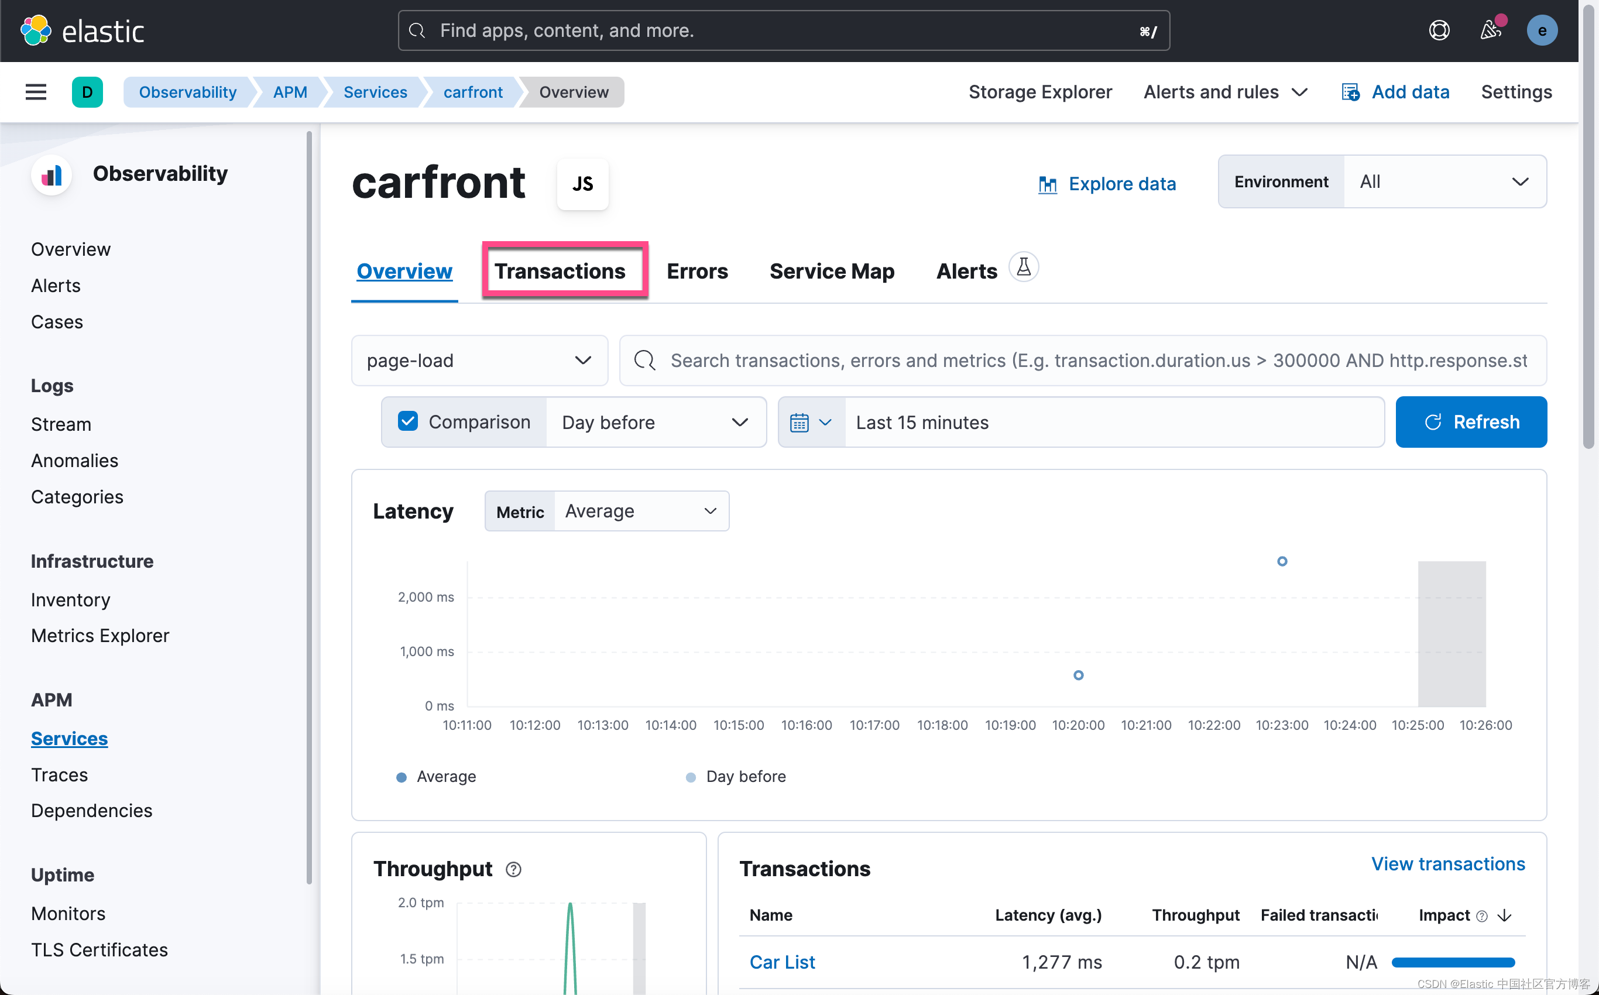Open sidebar Cases link

(57, 322)
